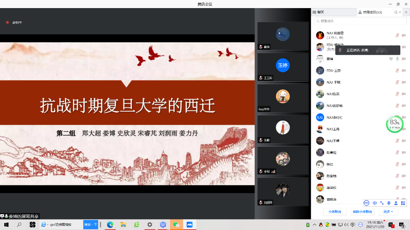
Task: Open the panel hamburger menu
Action: (x=406, y=12)
